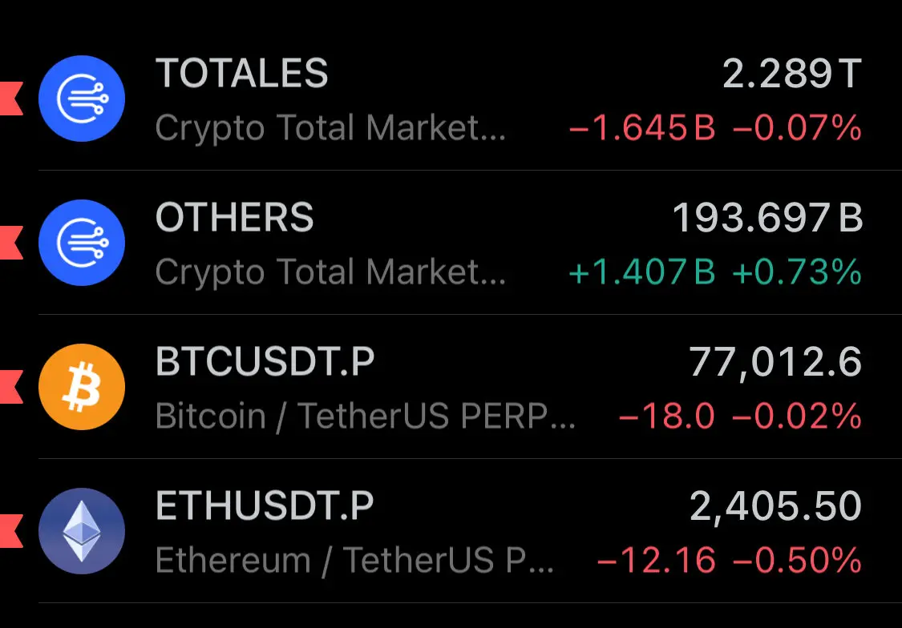Viewport: 902px width, 628px height.
Task: Select the ETHUSDT.P ticker label
Action: [265, 505]
